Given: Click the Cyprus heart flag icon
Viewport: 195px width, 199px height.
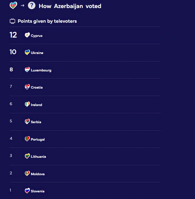Looking at the screenshot, I should point(27,35).
